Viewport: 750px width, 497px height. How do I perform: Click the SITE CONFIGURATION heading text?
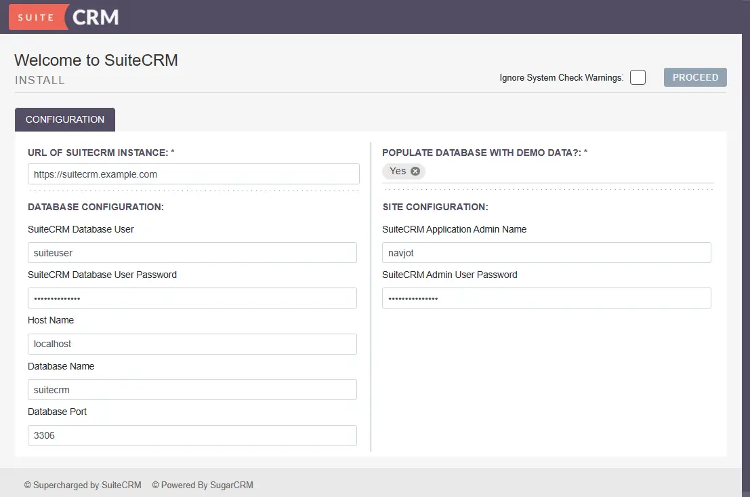point(435,207)
